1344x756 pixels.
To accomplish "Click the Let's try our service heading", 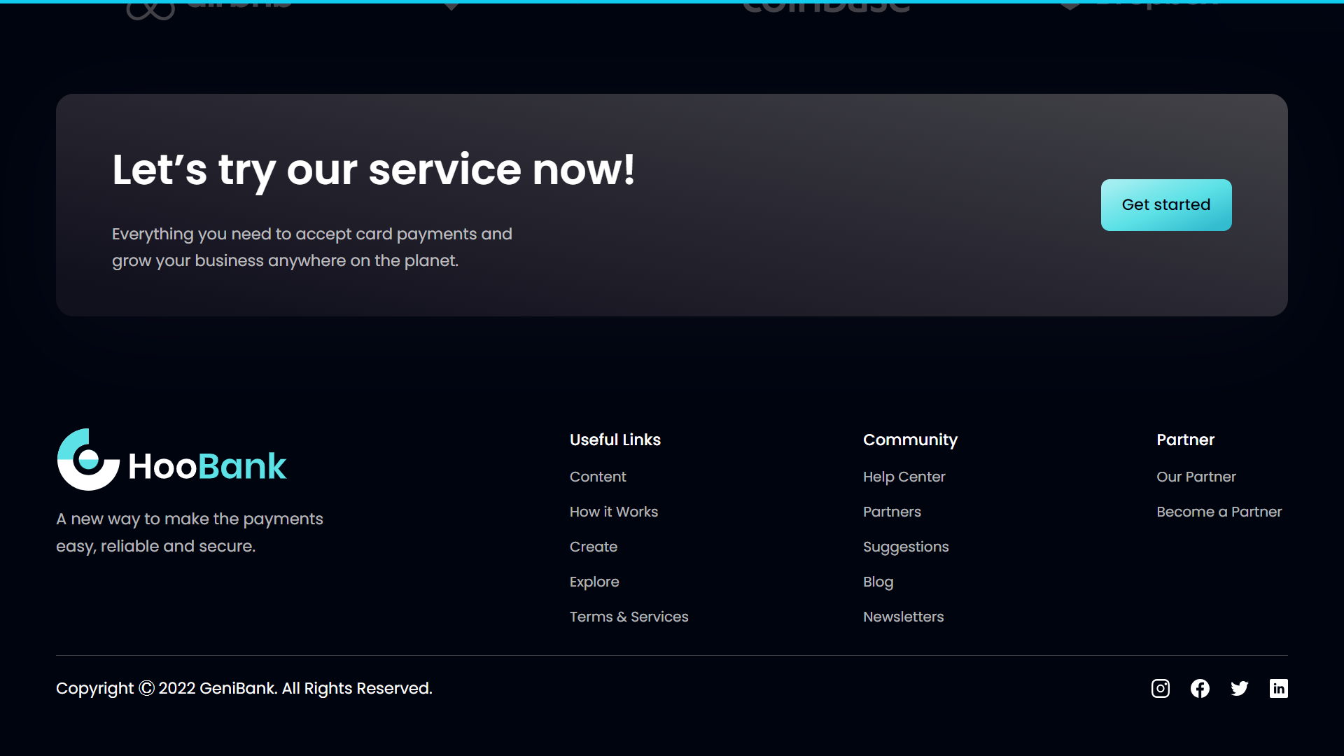I will 373,170.
